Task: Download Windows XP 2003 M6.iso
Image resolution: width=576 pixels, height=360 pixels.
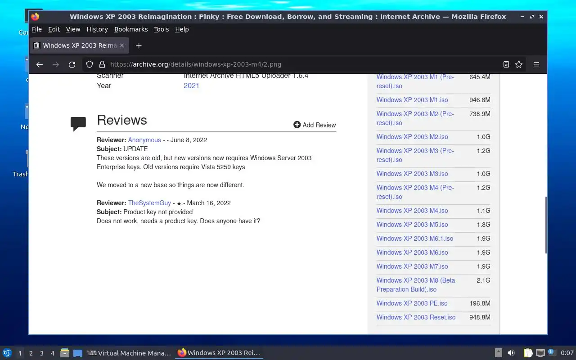Action: [412, 252]
